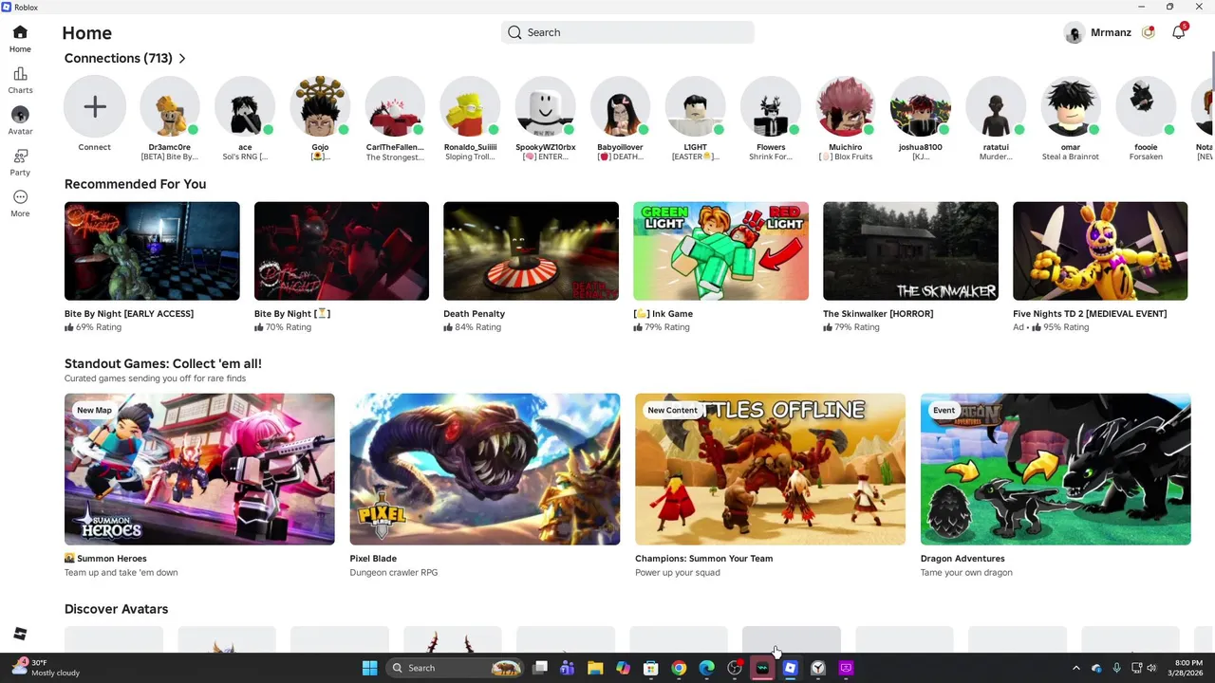Open the Death Penalty game thumbnail
This screenshot has height=683, width=1215.
pos(531,250)
